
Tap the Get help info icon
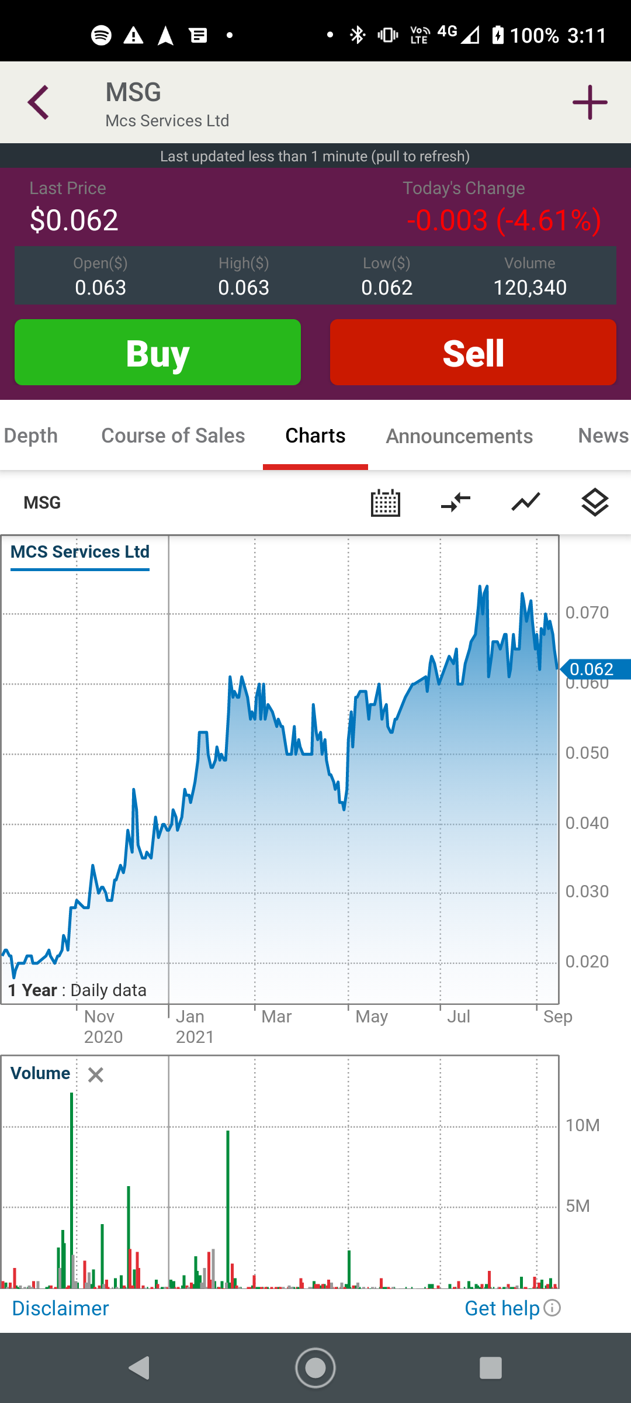552,1308
